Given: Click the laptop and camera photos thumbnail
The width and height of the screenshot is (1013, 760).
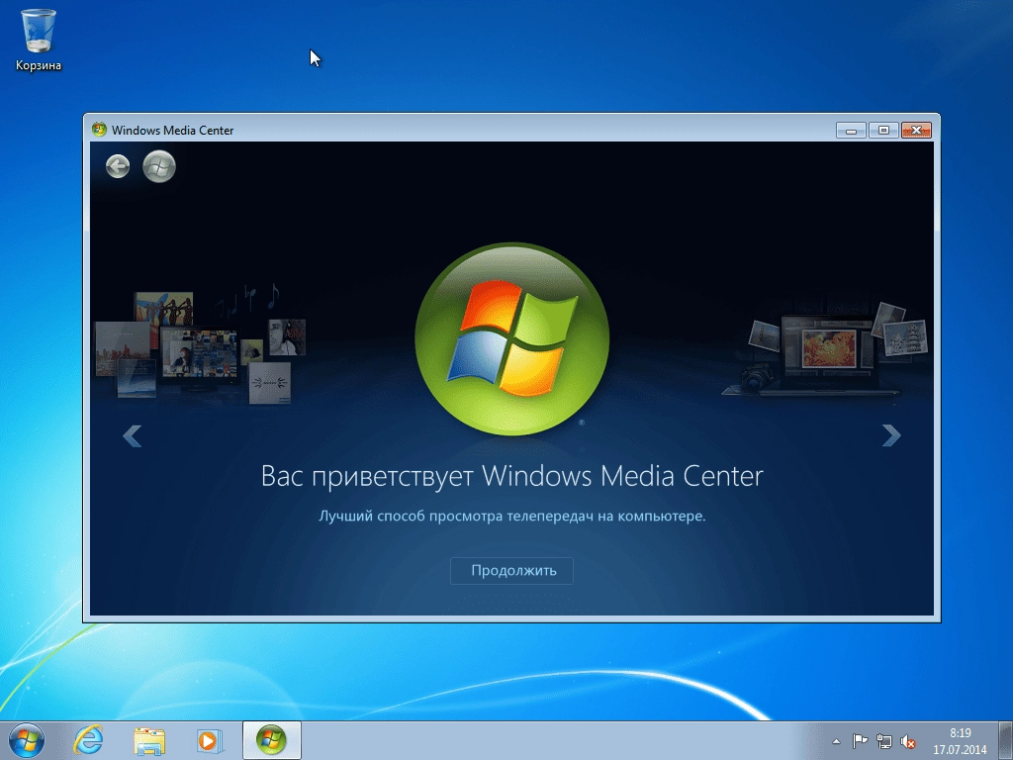Looking at the screenshot, I should tap(826, 350).
